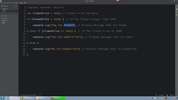The width and height of the screenshot is (178, 100).
Task: Click the "No Its Expensive" string
Action: tap(64, 49)
